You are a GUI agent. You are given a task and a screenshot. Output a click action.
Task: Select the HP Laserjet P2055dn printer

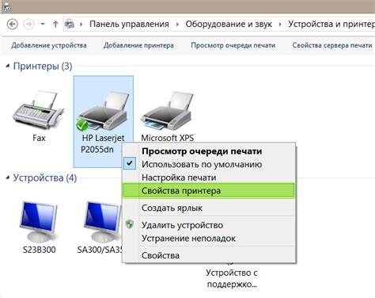[x=104, y=121]
